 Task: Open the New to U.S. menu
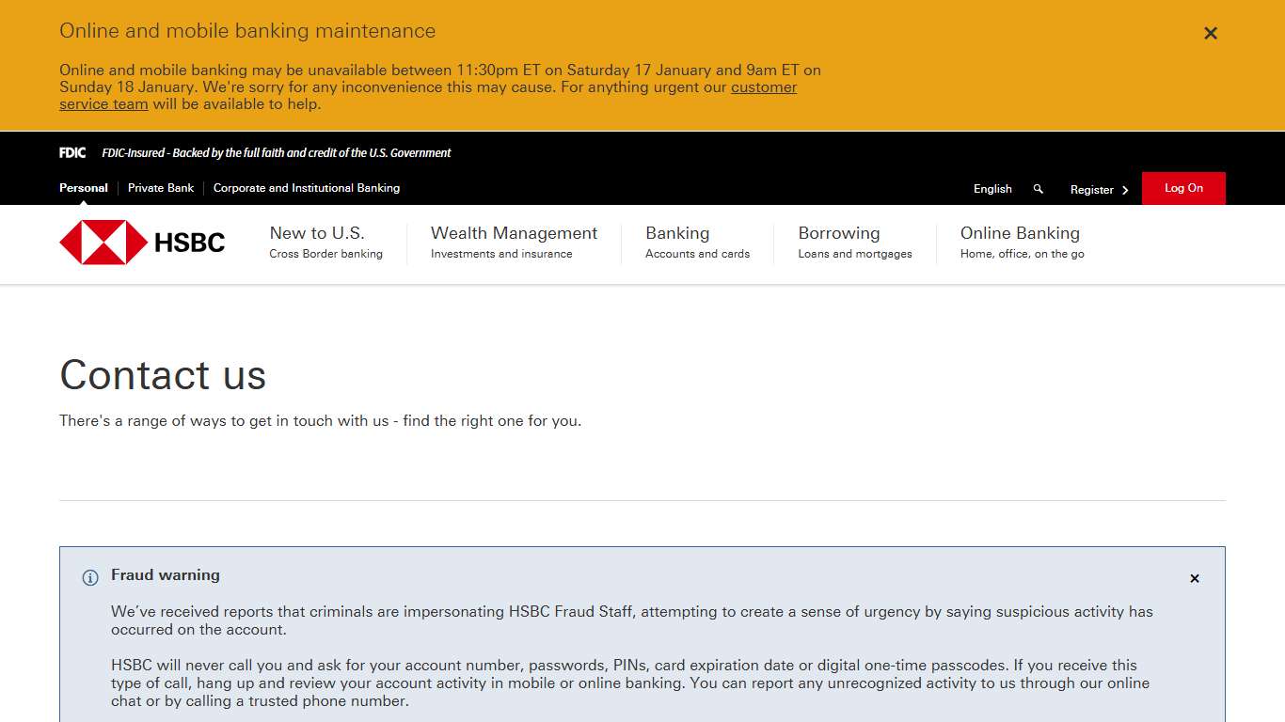(319, 233)
